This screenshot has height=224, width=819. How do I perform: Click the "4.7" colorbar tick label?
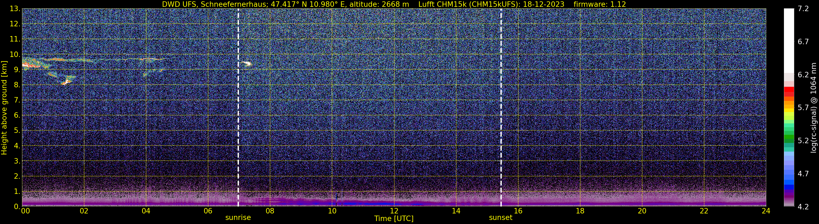[x=803, y=174]
